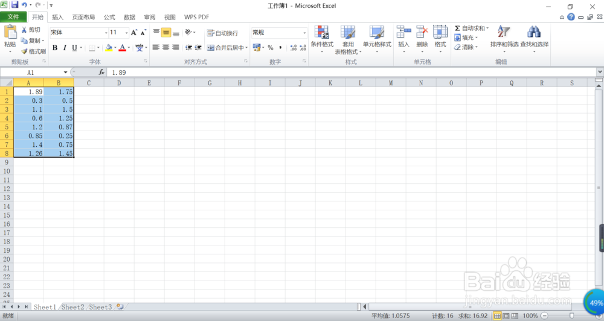Select row 10 header

[x=7, y=171]
